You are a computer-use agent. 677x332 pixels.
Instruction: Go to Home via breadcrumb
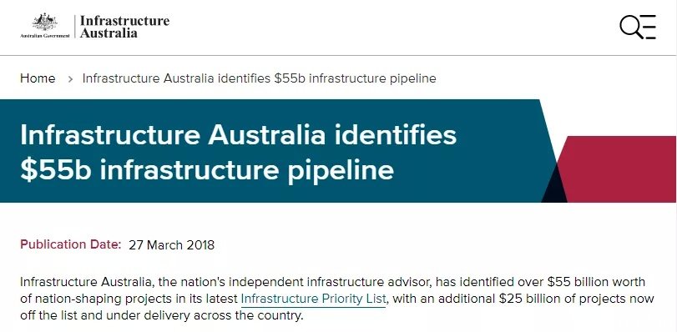[38, 78]
